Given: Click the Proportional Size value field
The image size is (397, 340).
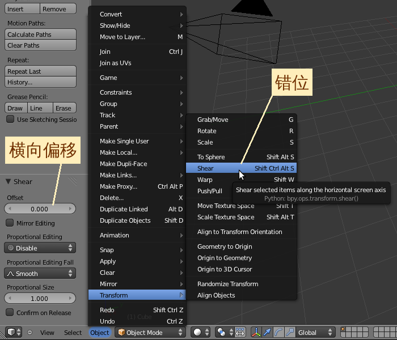Looking at the screenshot, I should [x=40, y=299].
